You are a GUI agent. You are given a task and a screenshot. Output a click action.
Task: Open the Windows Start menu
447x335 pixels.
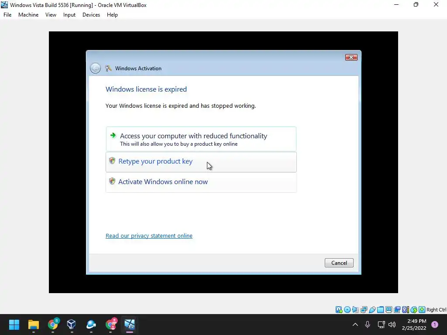pyautogui.click(x=14, y=325)
